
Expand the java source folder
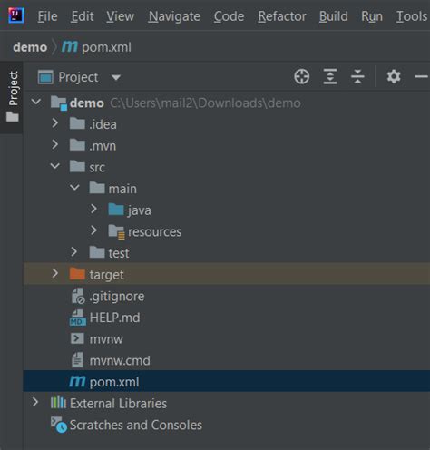point(93,209)
